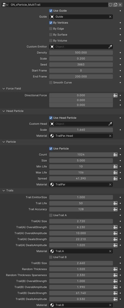Clear the Guide object with its X
Screen dimensions: 124x308
(110, 17)
